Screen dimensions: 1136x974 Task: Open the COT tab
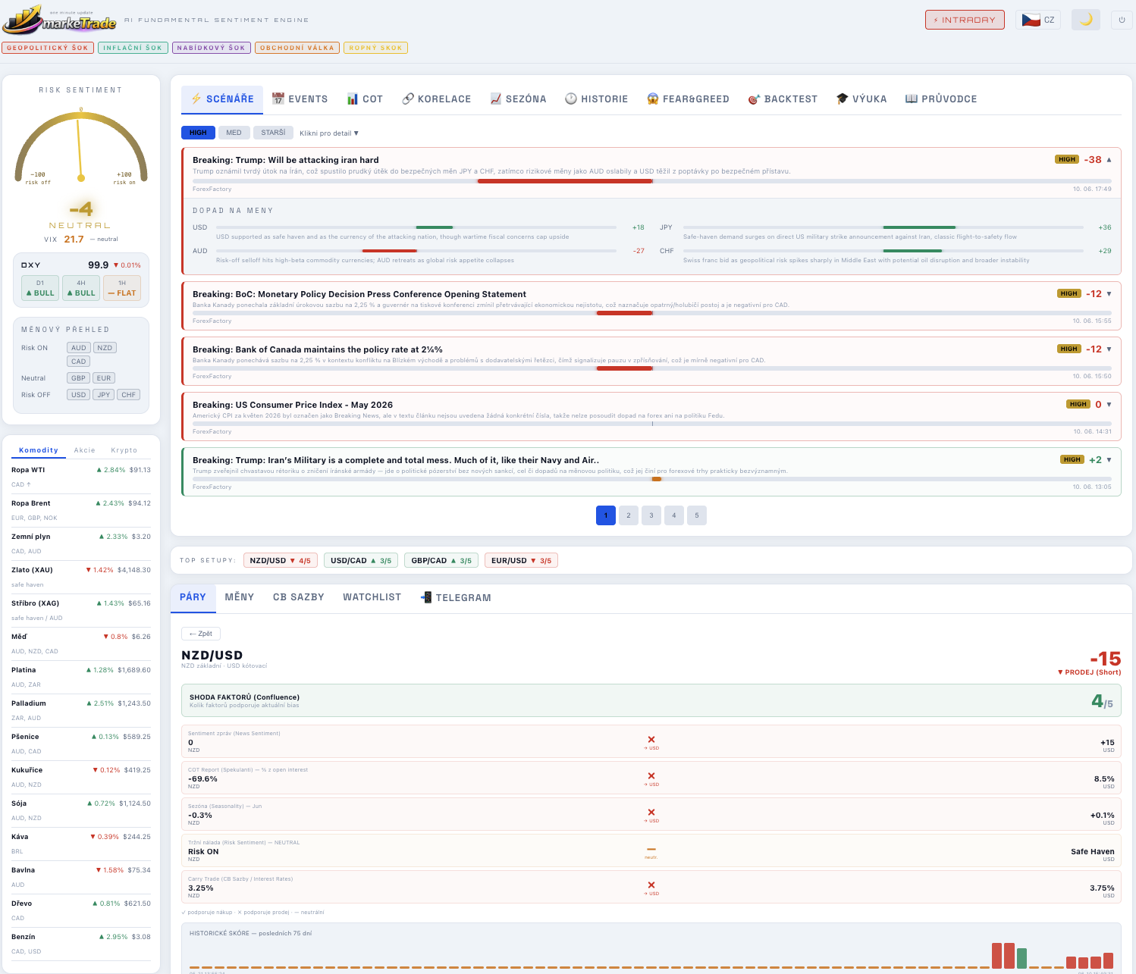coord(365,99)
